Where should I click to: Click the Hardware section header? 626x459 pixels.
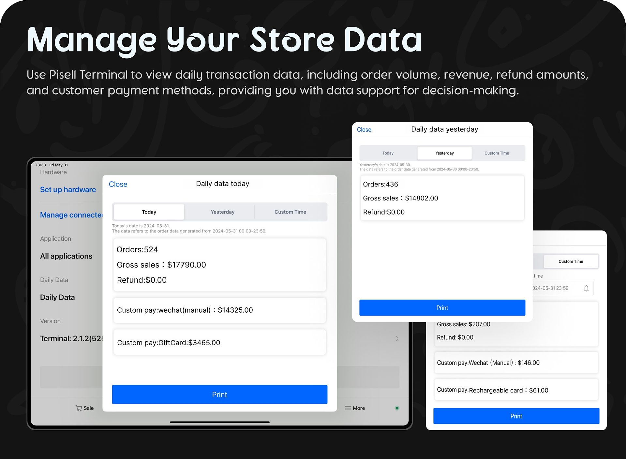[53, 172]
